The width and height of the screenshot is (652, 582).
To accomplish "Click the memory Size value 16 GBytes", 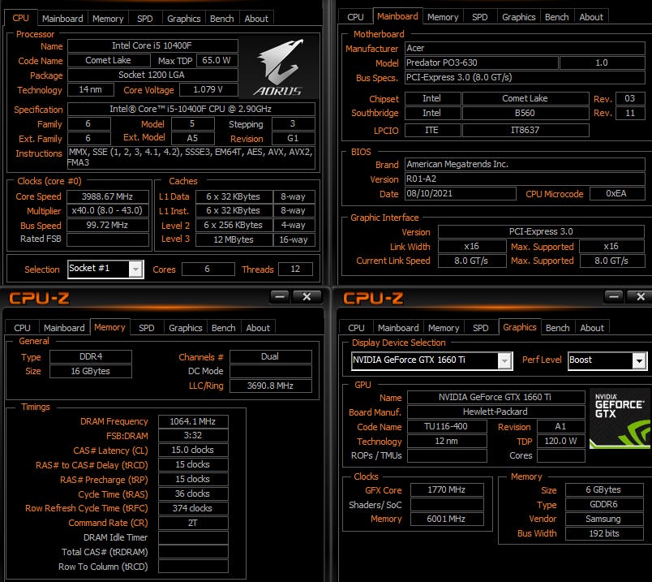I will click(x=91, y=371).
